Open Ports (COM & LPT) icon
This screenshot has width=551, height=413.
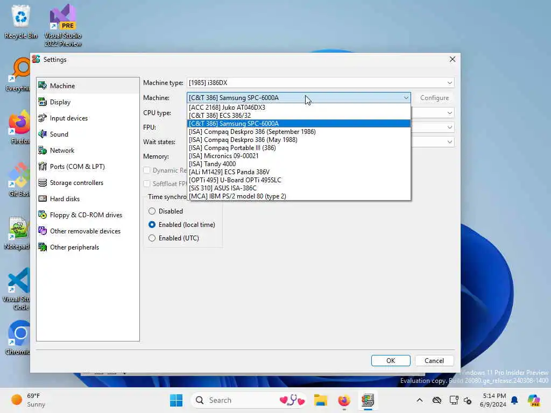coord(43,166)
